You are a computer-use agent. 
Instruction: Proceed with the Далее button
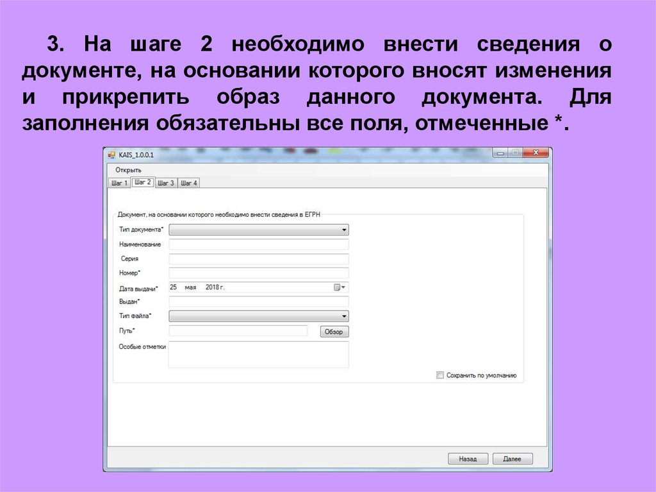(x=512, y=459)
